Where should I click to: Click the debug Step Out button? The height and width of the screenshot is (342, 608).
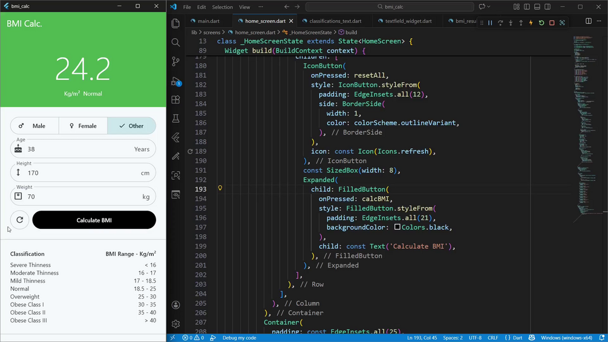521,23
